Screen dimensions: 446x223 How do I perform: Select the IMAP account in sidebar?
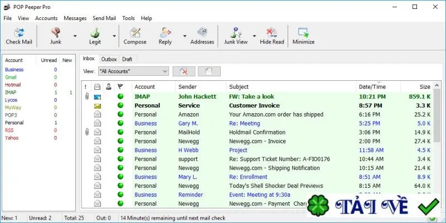11,93
